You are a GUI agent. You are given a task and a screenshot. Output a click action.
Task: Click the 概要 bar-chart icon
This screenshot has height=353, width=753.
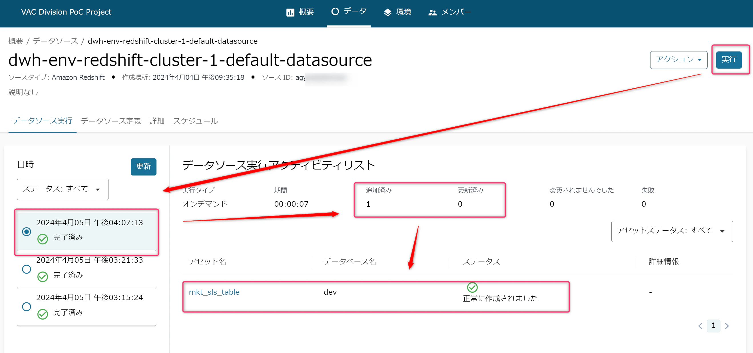290,12
